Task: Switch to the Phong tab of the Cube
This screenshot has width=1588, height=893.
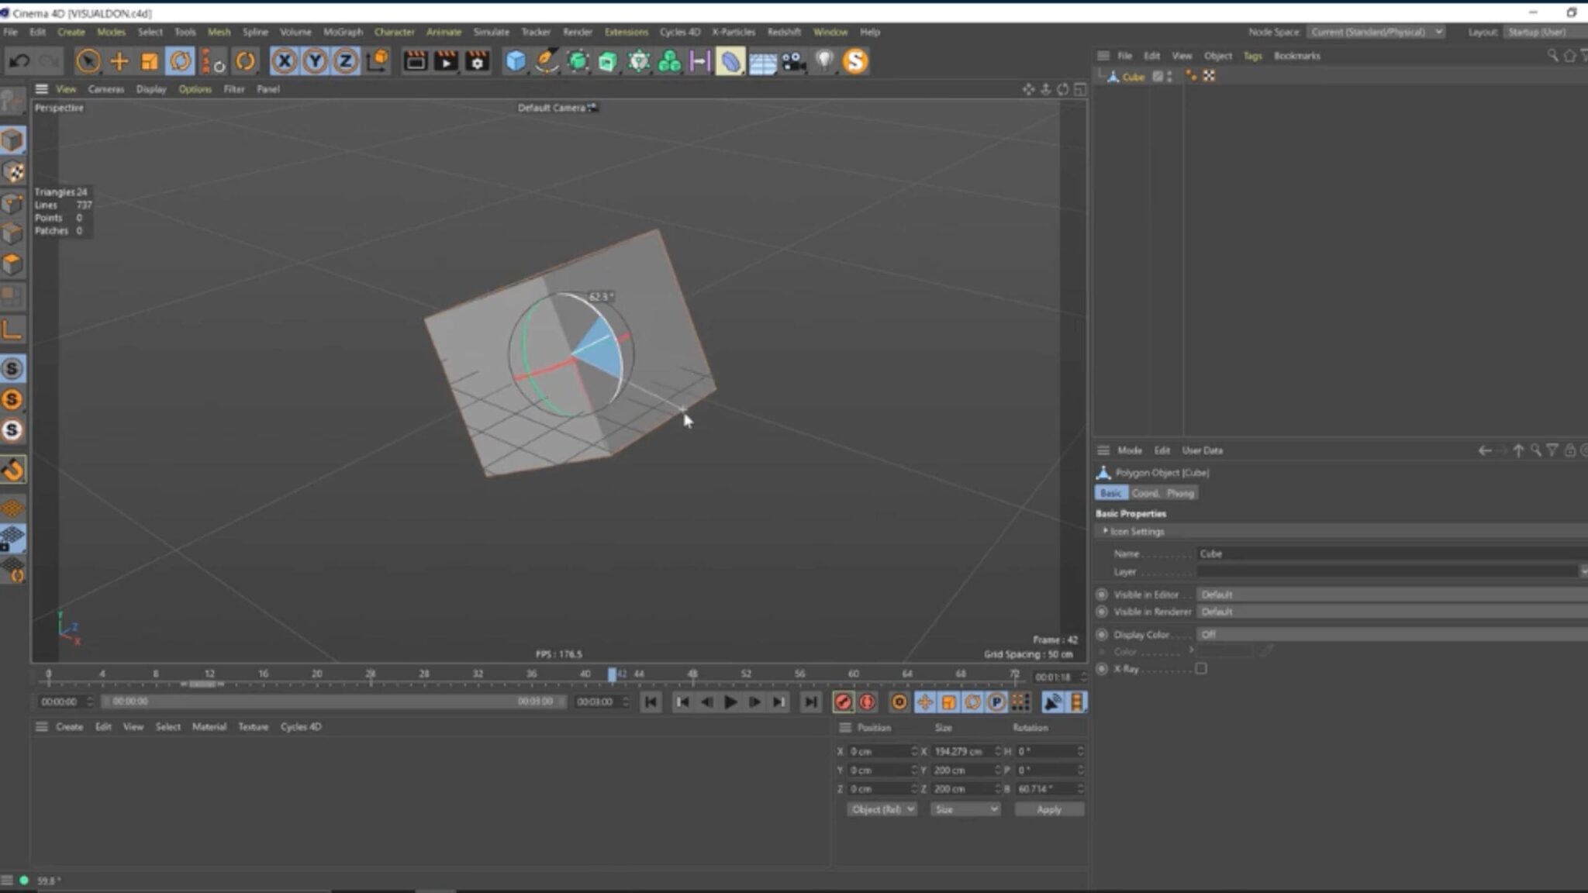Action: 1180,493
